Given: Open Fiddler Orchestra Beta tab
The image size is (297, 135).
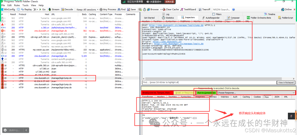Looking at the screenshot, I should click(x=259, y=18).
